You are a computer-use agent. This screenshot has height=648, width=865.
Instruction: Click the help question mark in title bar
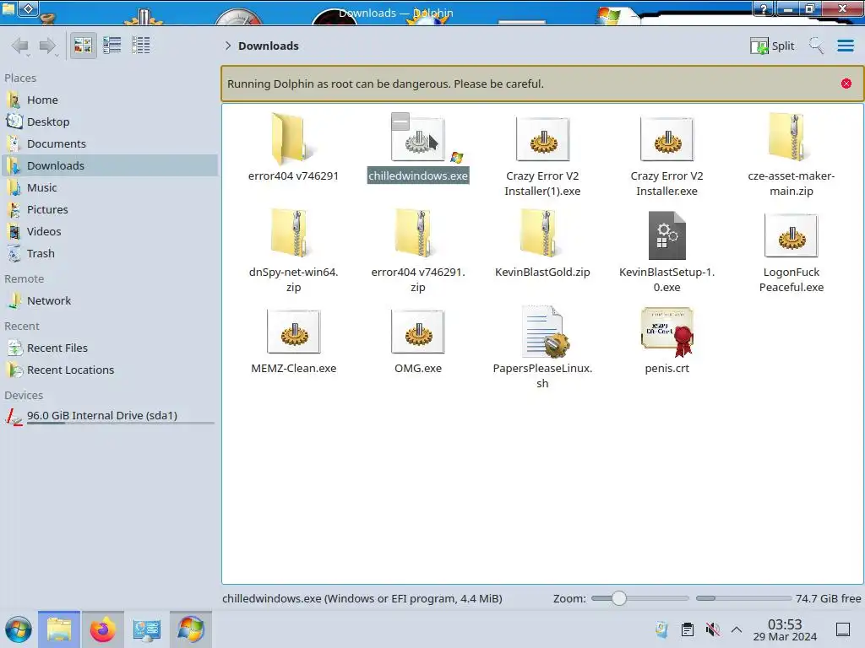[x=764, y=8]
